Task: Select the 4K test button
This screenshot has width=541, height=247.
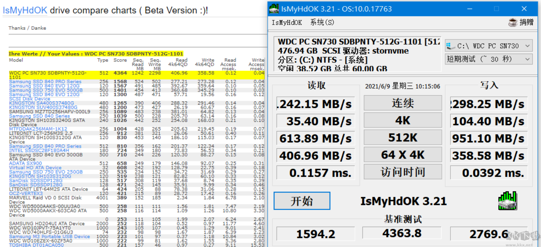Action: (402, 120)
